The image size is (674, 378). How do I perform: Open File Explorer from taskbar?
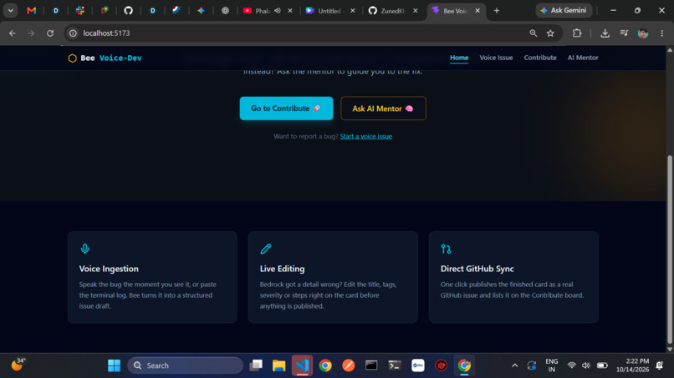tap(279, 365)
